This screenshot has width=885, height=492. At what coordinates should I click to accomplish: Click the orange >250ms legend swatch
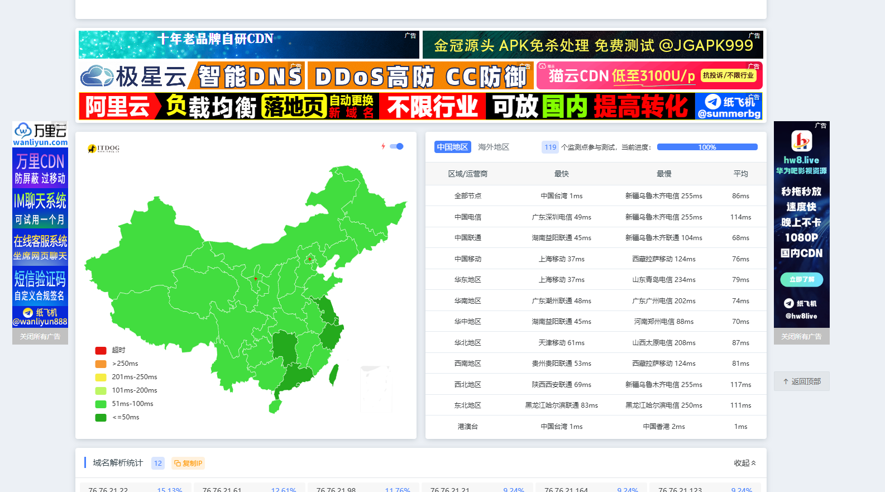(x=101, y=364)
